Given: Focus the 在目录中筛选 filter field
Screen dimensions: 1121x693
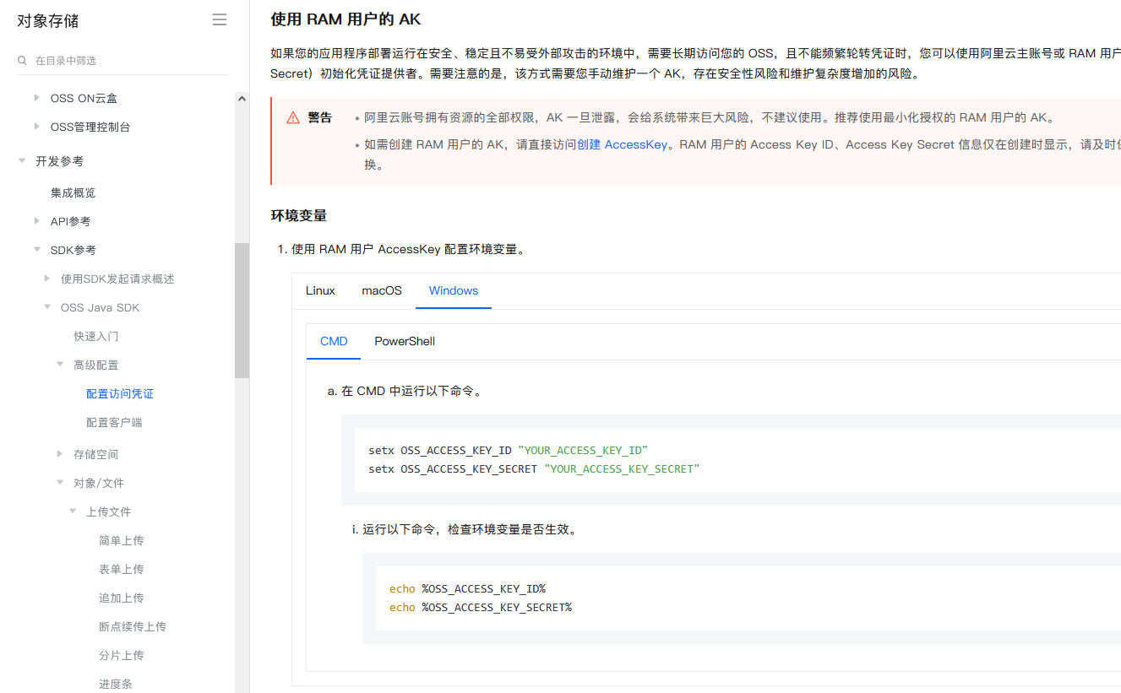Looking at the screenshot, I should tap(122, 61).
